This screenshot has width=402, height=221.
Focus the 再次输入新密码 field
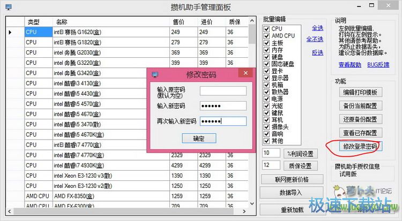pos(223,121)
